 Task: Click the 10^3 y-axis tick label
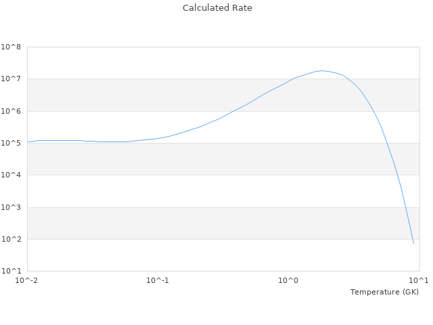11,208
